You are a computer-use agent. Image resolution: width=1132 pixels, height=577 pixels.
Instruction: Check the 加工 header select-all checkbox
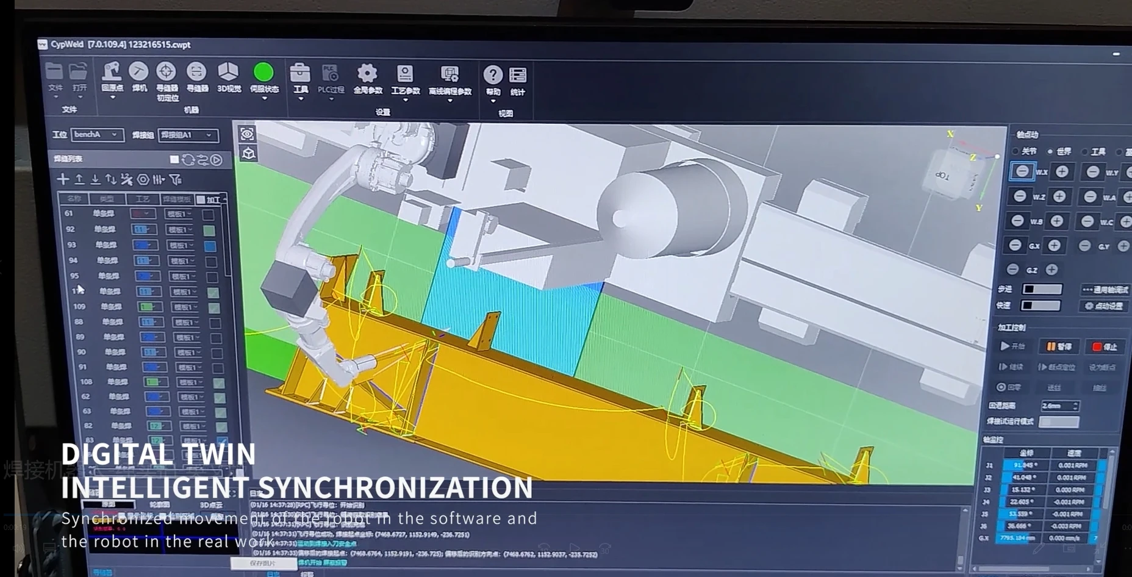pos(201,200)
